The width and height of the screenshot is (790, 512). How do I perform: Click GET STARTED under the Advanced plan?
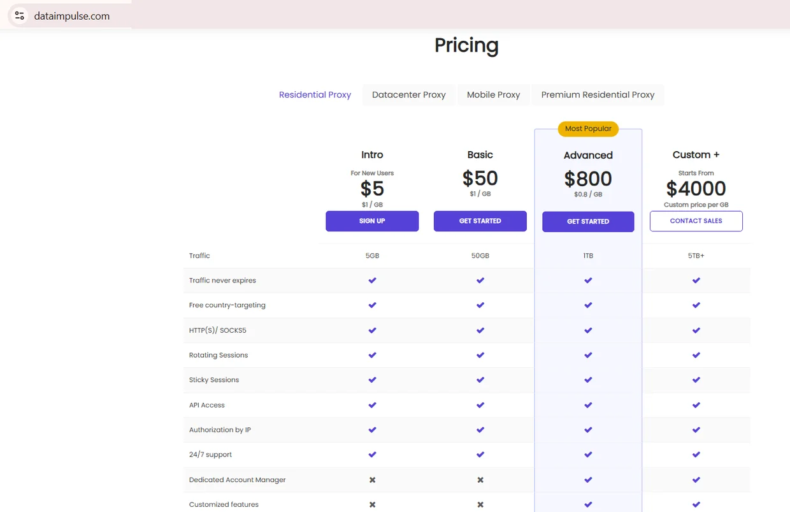[x=588, y=221]
